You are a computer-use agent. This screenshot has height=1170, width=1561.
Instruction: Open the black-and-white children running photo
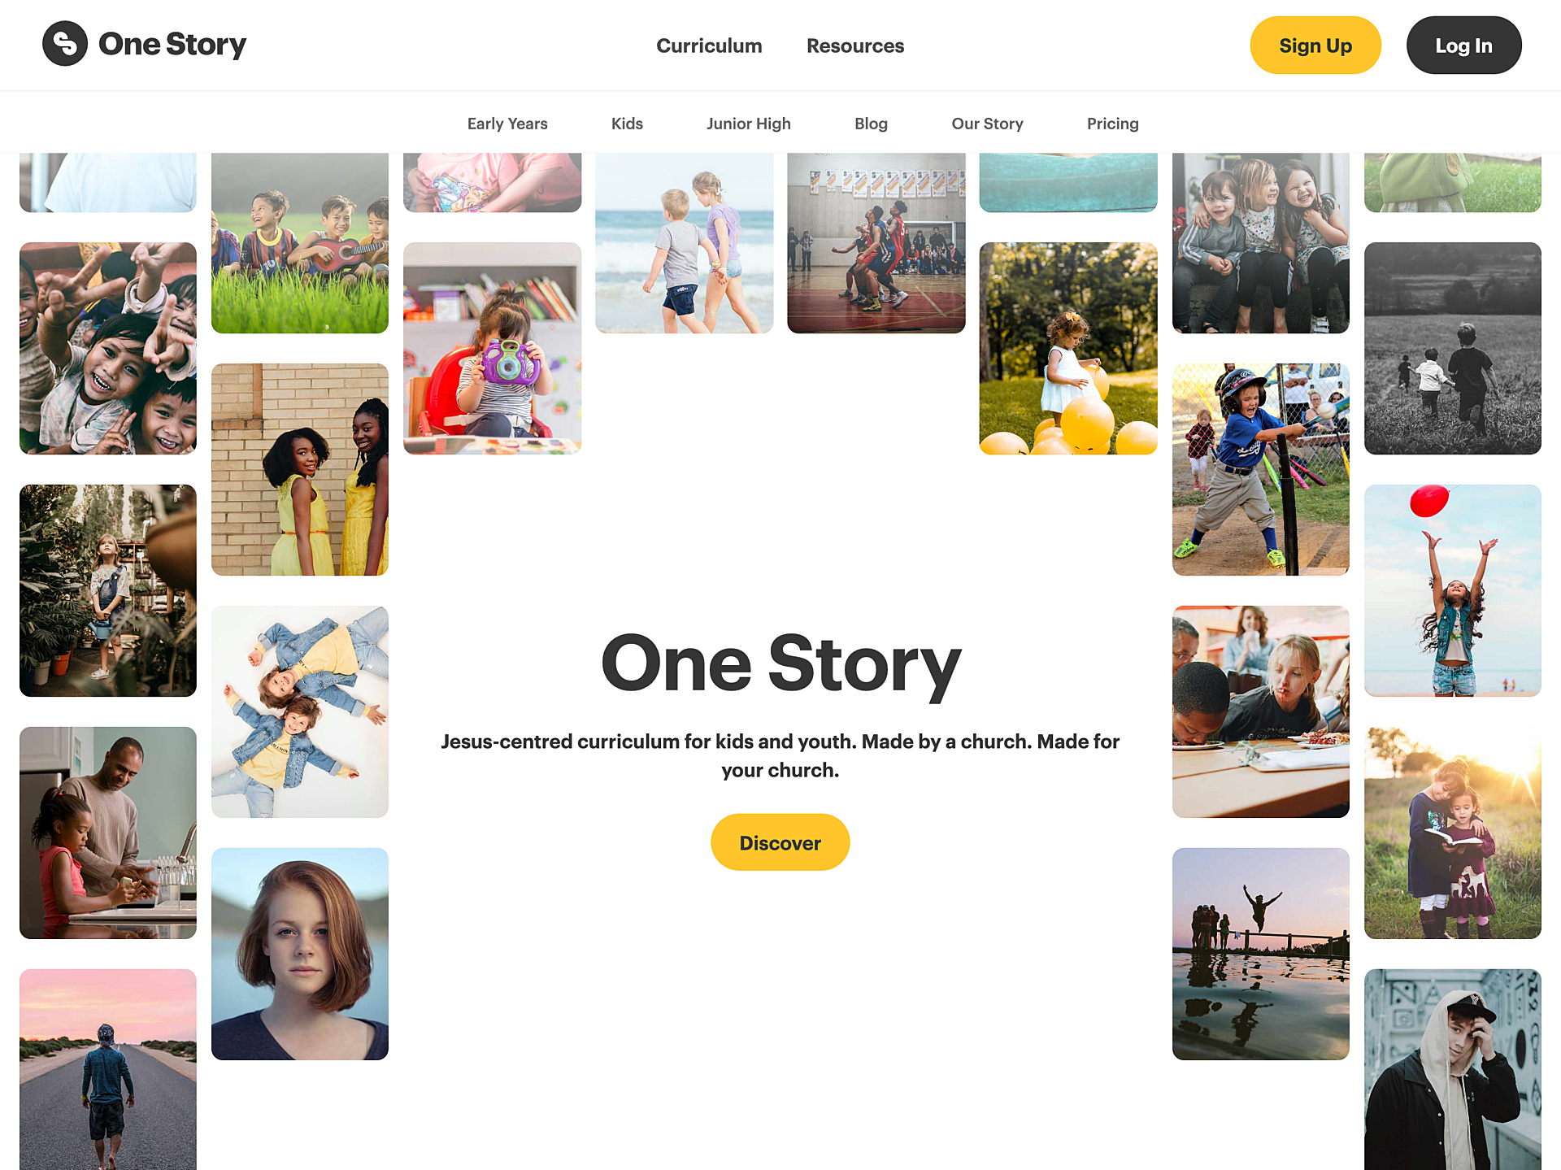click(1452, 348)
